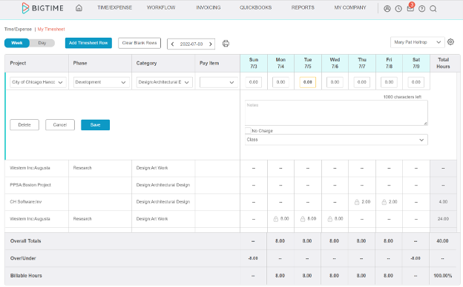
Task: Expand the Class dropdown
Action: pos(336,140)
